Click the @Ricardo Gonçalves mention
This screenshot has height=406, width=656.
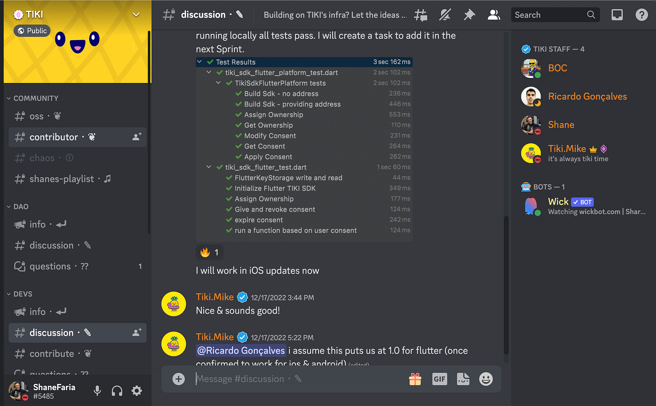coord(241,351)
